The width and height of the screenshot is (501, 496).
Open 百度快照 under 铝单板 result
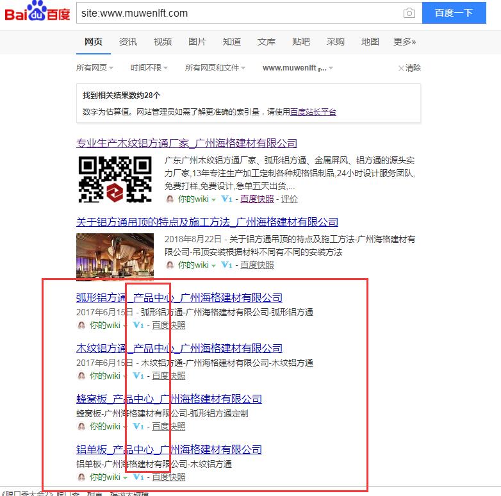click(168, 477)
